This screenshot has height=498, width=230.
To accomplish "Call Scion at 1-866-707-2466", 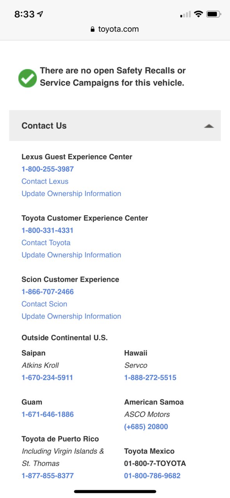I will (47, 292).
